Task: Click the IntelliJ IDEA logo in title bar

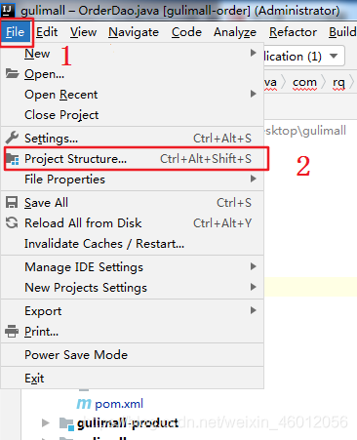Action: tap(8, 10)
